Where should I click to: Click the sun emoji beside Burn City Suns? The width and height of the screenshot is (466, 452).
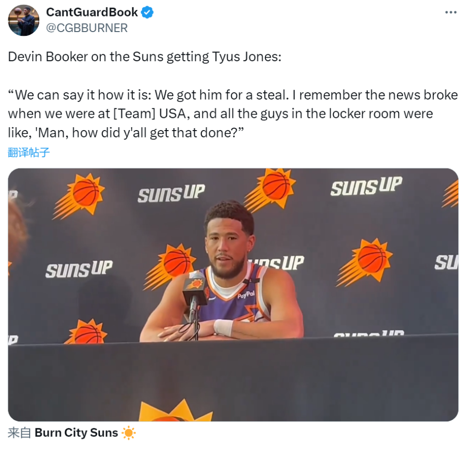(129, 433)
